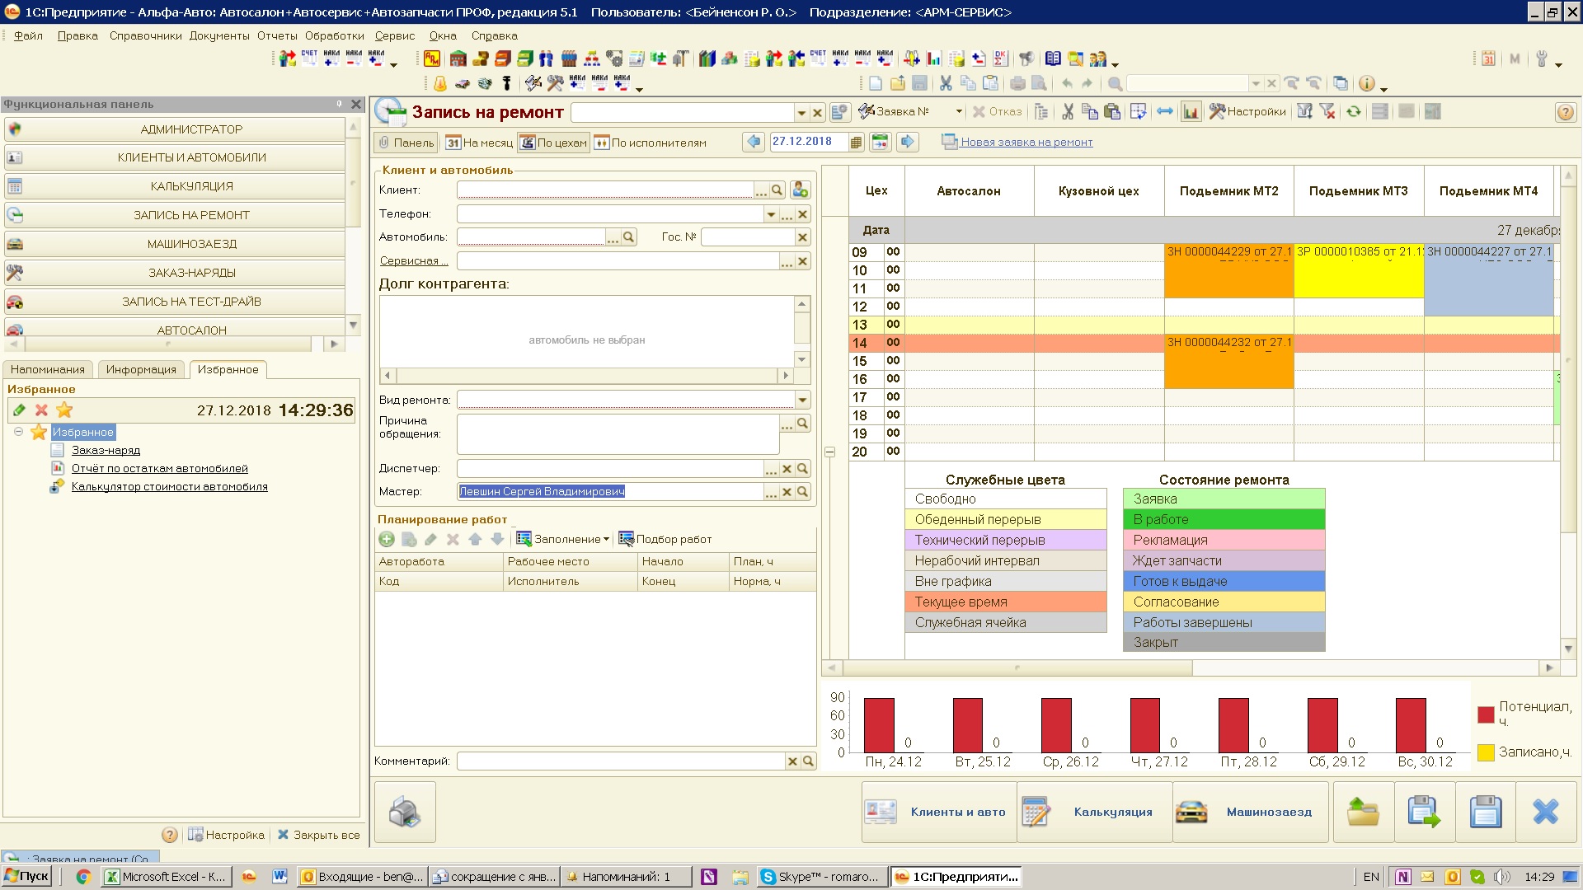Open the Отчёт по остаткам автомобилей link
1583x890 pixels.
tap(159, 468)
